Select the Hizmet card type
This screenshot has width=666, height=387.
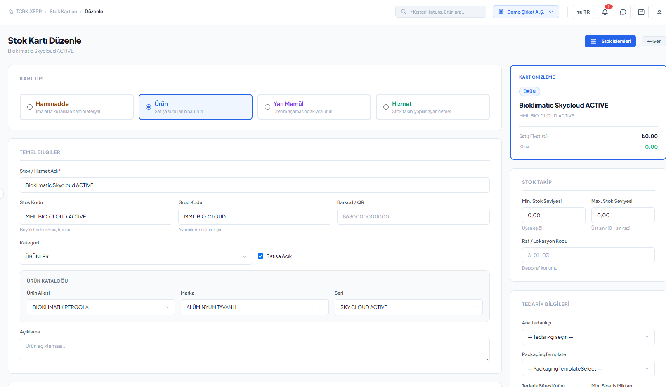pos(433,107)
